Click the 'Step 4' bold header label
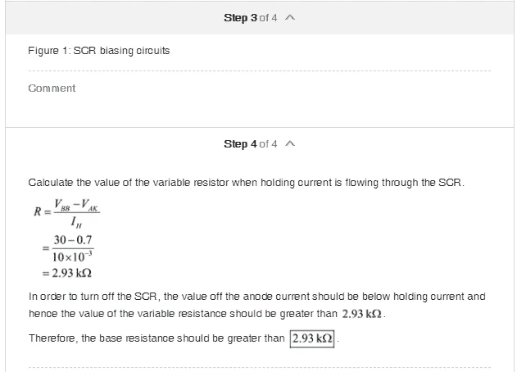 tap(240, 143)
